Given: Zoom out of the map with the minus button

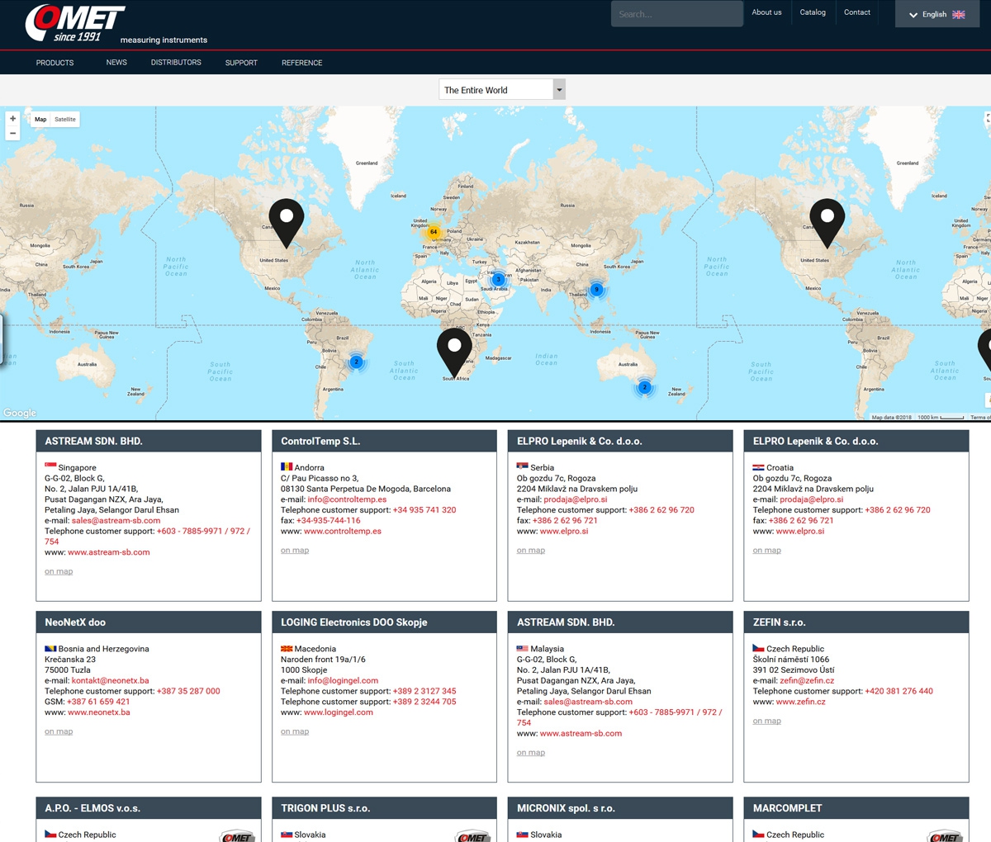Looking at the screenshot, I should coord(12,133).
